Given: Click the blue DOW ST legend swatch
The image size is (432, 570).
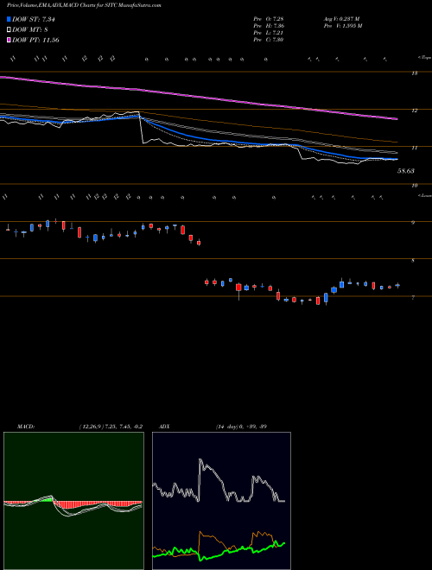Looking at the screenshot, I should tap(10, 19).
